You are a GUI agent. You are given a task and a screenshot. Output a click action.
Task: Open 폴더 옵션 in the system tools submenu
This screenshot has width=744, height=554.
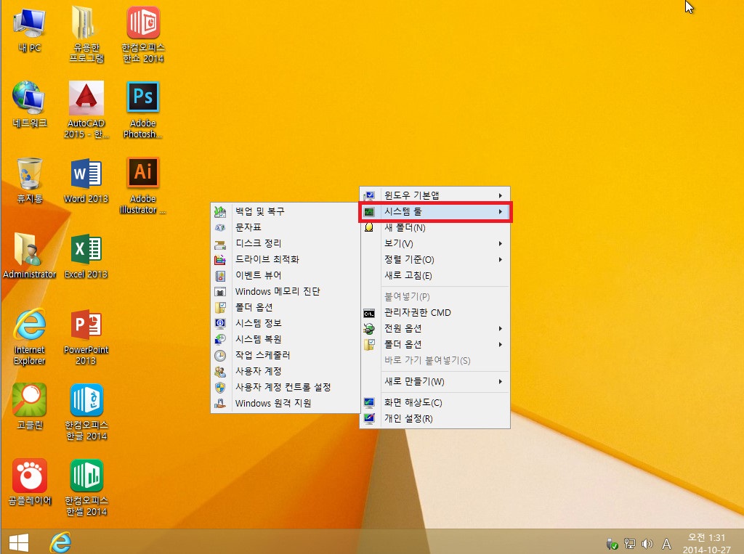coord(285,307)
